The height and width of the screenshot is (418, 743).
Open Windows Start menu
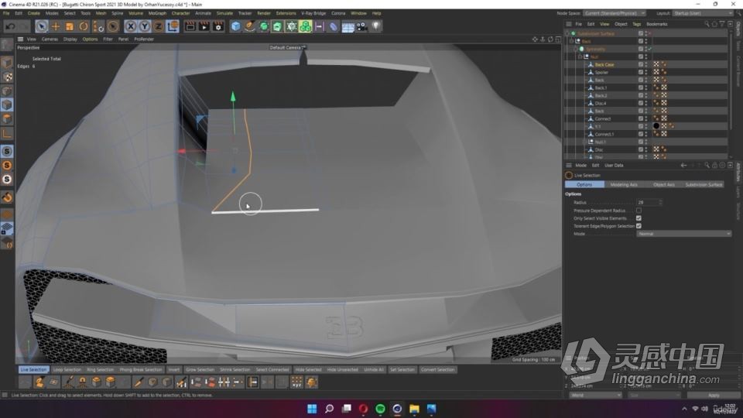[x=312, y=409]
